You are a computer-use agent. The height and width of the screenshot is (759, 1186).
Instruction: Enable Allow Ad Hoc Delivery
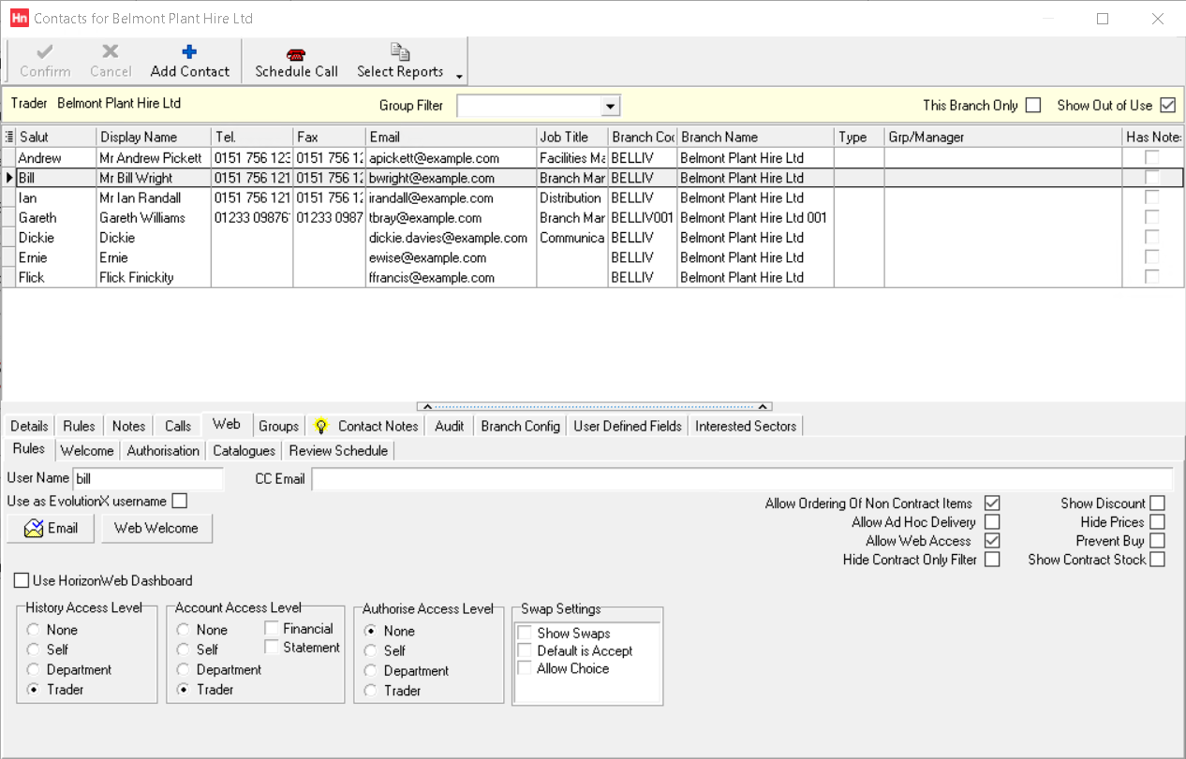pos(992,522)
